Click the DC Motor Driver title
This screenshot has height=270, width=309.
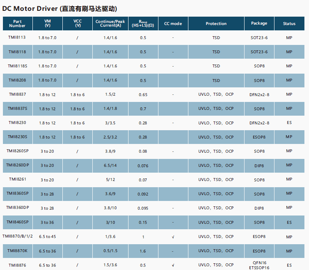(59, 9)
